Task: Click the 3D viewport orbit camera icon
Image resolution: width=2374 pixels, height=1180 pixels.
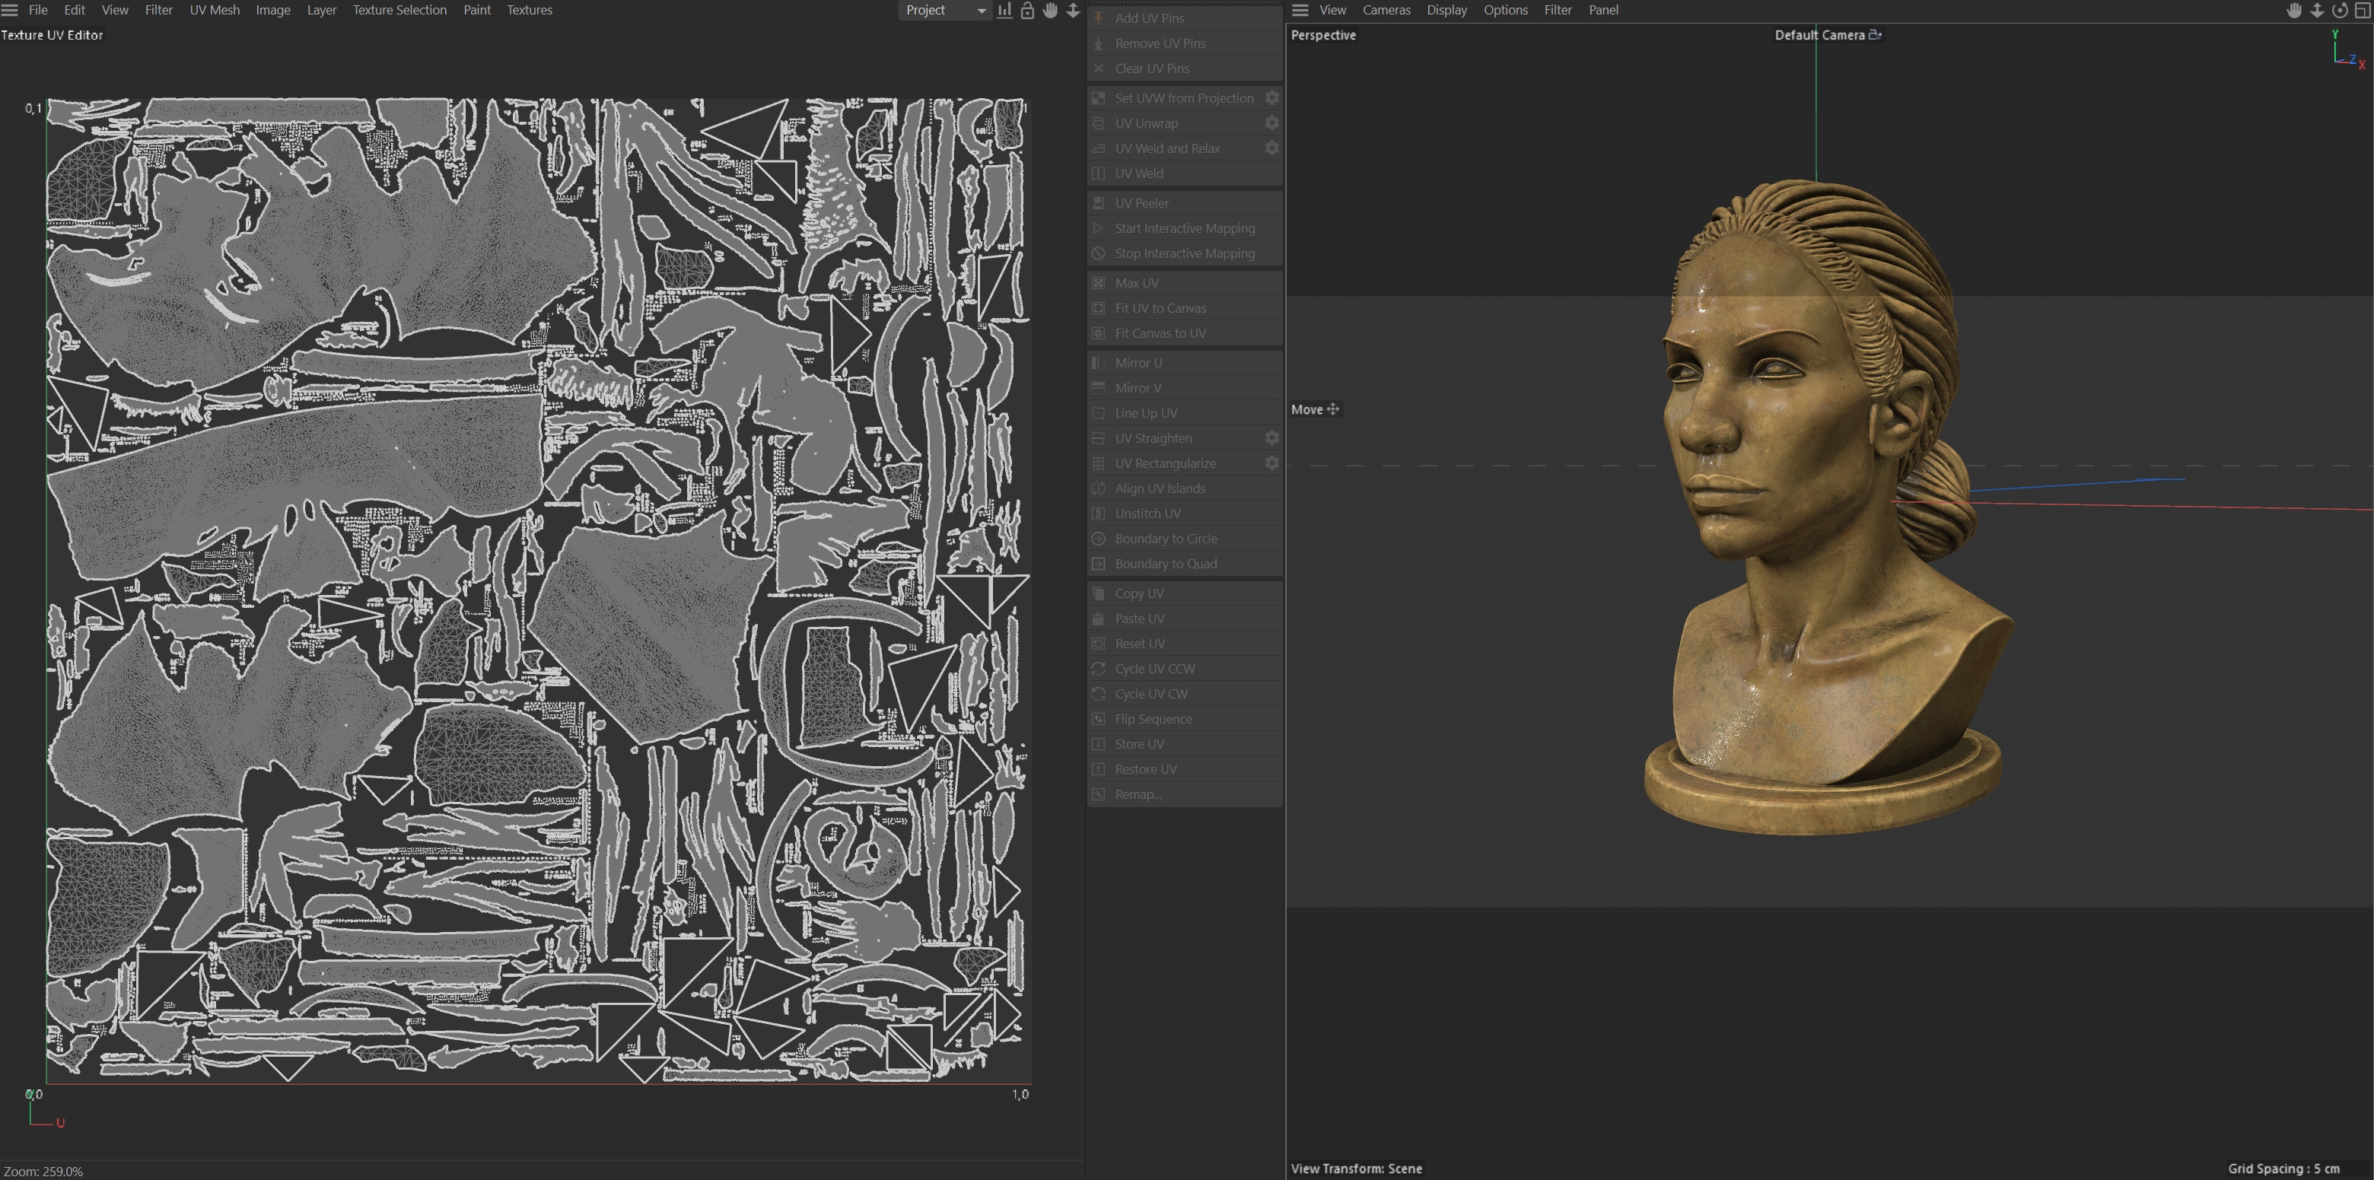Action: pyautogui.click(x=2339, y=10)
